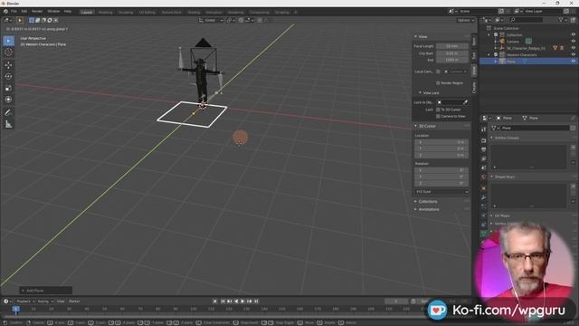Open the File menu
This screenshot has width=579, height=326.
point(14,12)
